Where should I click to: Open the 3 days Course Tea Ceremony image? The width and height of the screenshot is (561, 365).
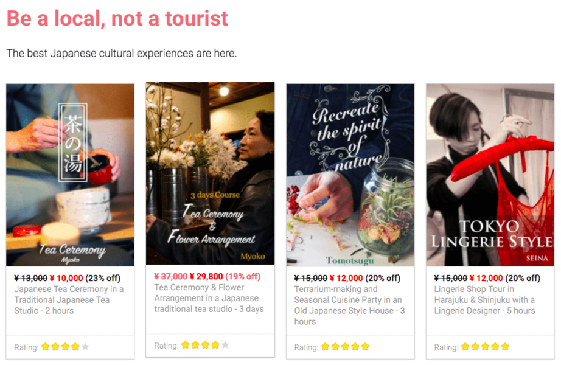tap(211, 173)
